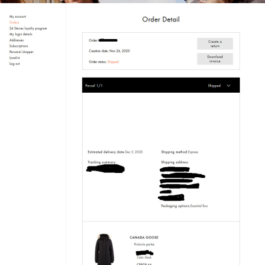Open the Addresses section

[x=16, y=40]
